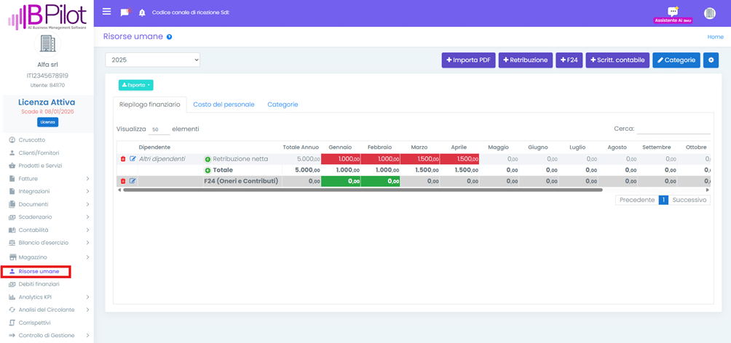Click green Febbraio 0,00 F24 cell
This screenshot has height=343, width=731.
point(380,181)
